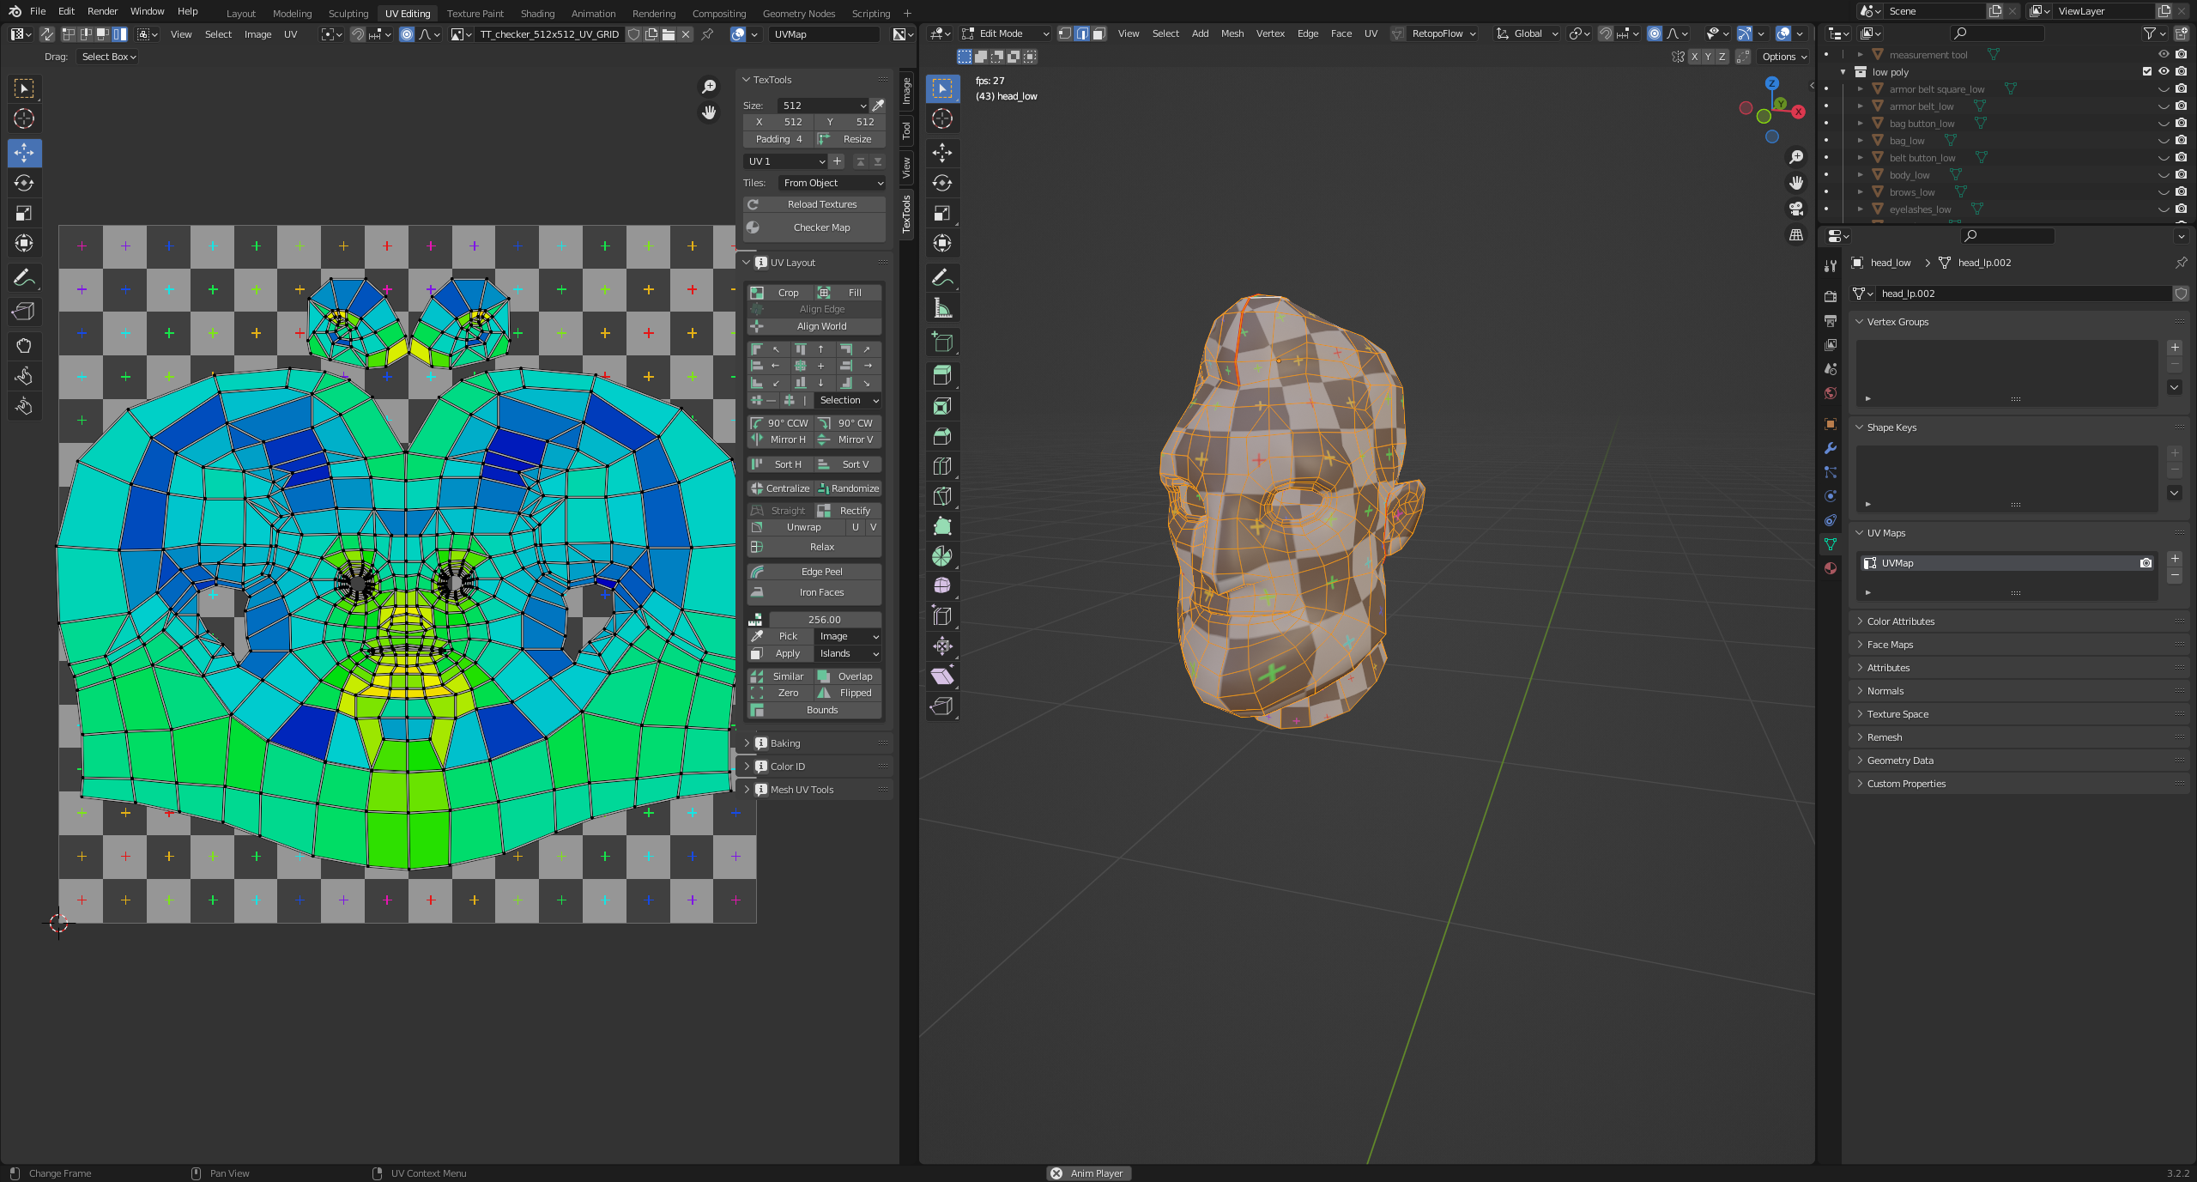Click the texel density 256.00 field
This screenshot has width=2197, height=1182.
click(x=825, y=620)
